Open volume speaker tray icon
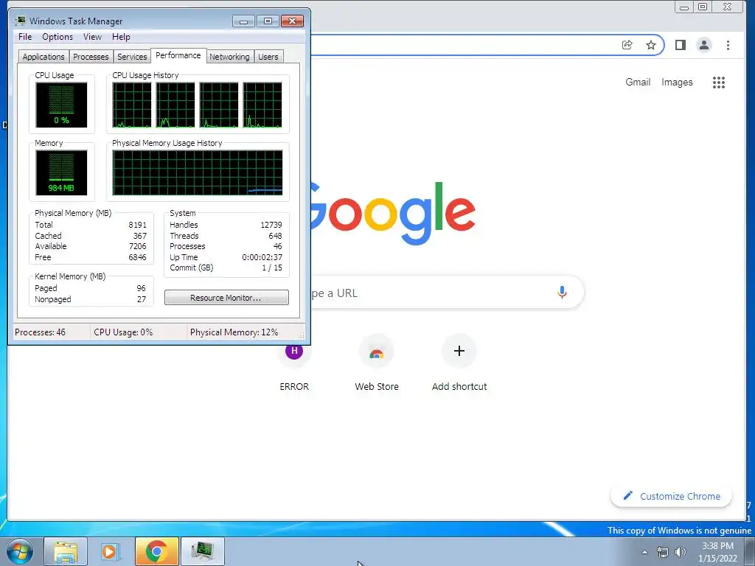 [681, 552]
